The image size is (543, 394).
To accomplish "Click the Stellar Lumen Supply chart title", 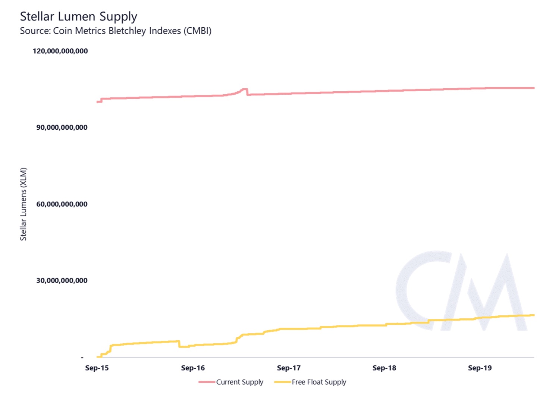I will pyautogui.click(x=79, y=17).
